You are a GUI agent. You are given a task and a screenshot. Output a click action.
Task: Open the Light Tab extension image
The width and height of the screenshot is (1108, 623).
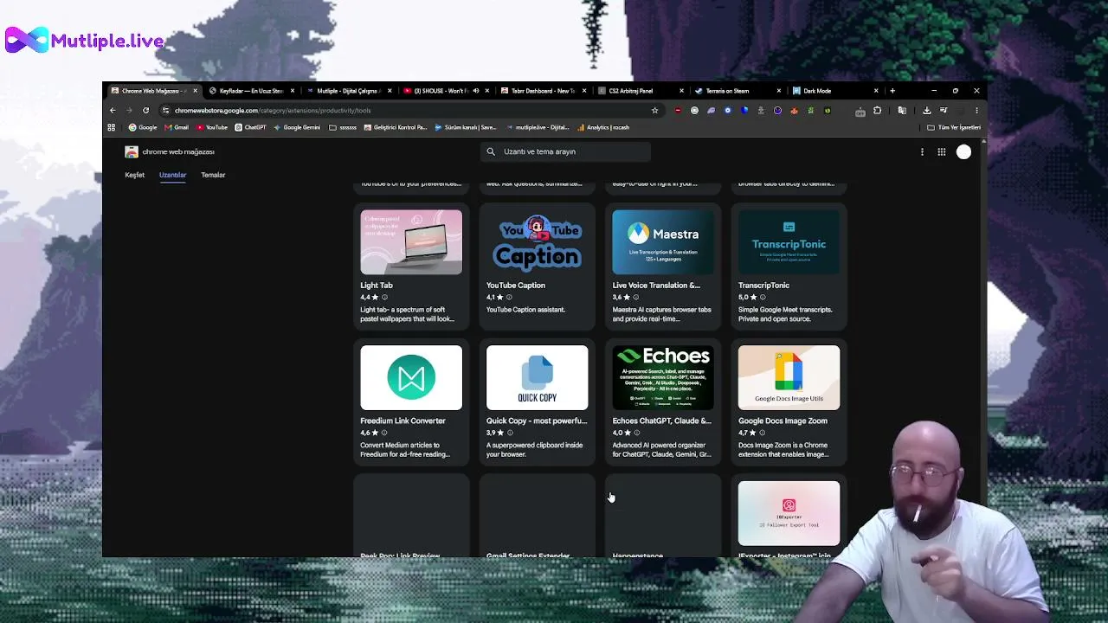tap(411, 242)
